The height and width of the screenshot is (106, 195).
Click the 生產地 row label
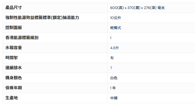pos(12,98)
